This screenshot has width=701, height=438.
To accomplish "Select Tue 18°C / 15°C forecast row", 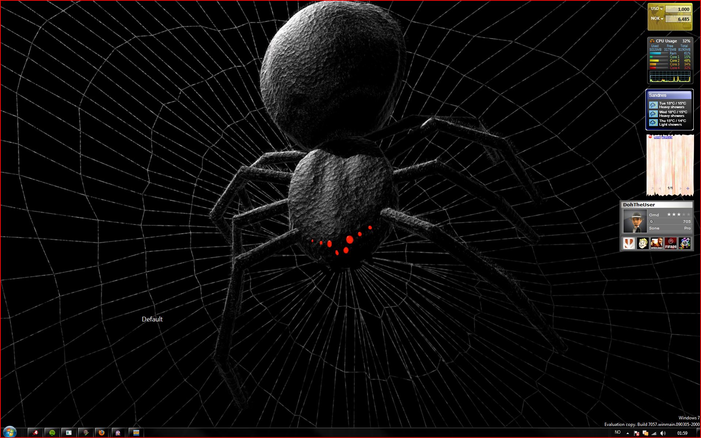I will pos(670,105).
